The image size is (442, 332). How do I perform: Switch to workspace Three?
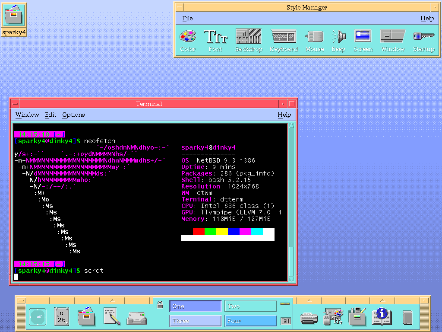[195, 321]
